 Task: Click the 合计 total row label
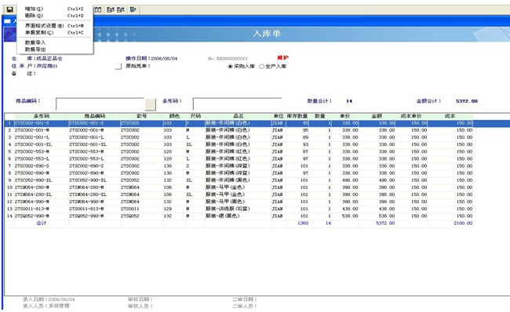(42, 223)
